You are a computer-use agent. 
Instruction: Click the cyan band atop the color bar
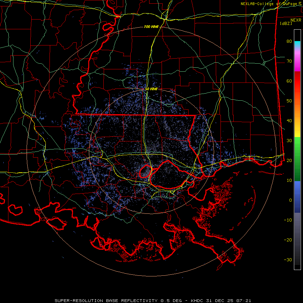click(x=297, y=44)
